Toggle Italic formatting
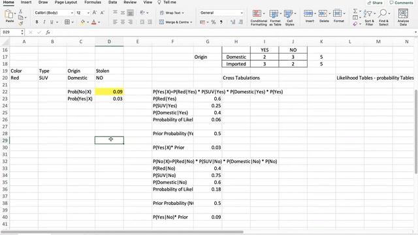Screen dimensions: 418x235 44,22
